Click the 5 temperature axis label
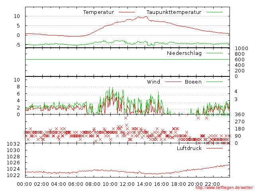Viewport: 255px width, 191px height. (18, 25)
